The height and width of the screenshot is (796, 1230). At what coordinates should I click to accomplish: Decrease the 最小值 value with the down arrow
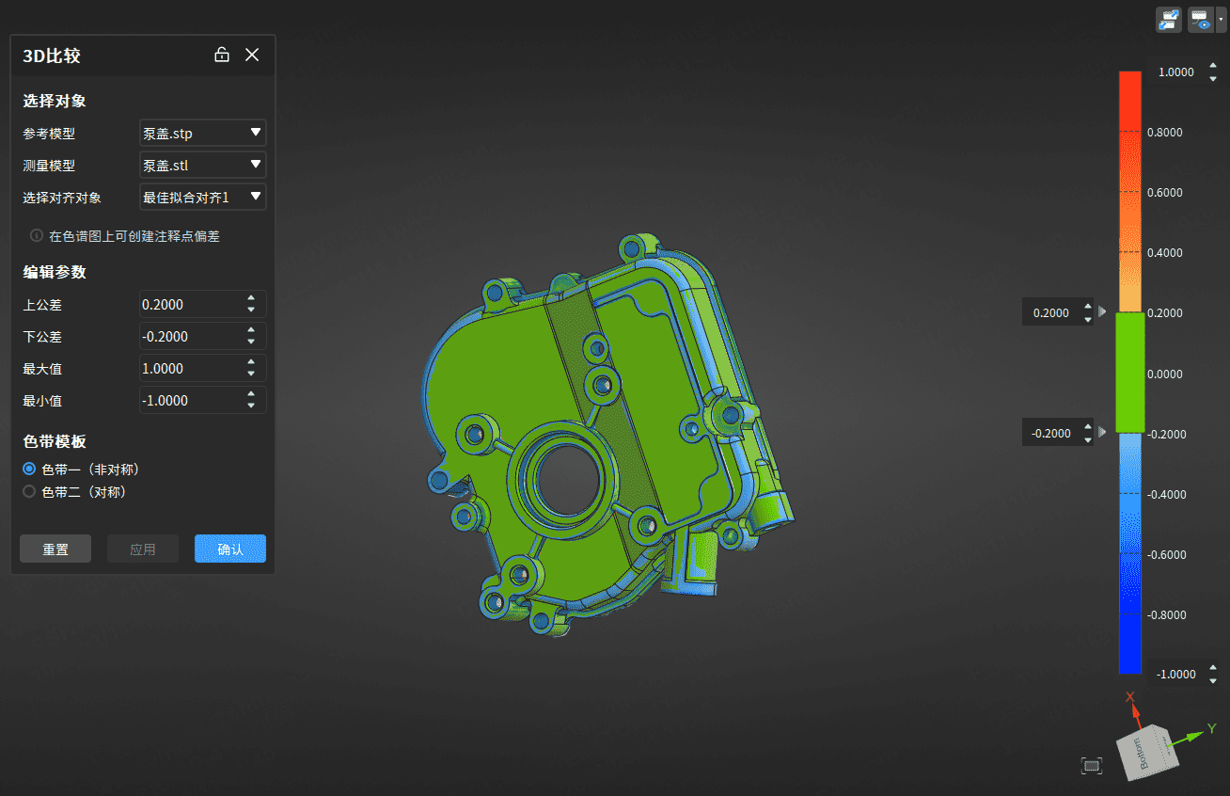tap(251, 406)
